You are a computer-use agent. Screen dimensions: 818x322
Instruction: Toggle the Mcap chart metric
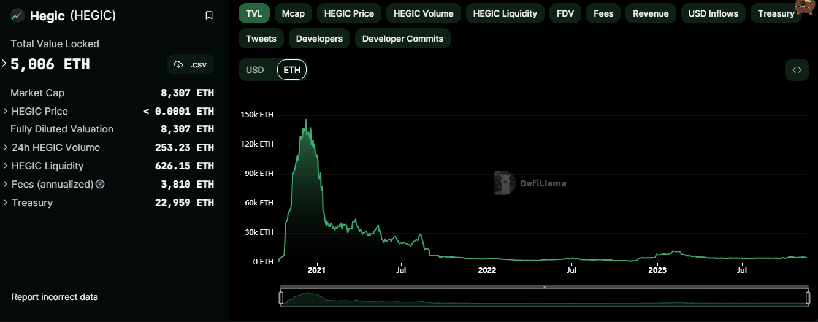[x=293, y=13]
